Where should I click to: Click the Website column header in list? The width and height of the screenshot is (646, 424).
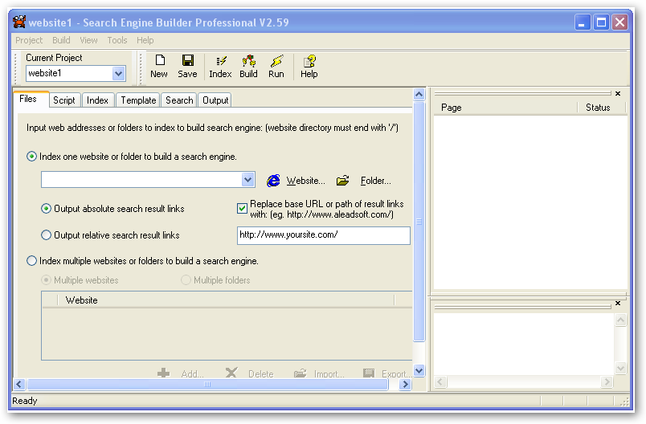point(226,300)
